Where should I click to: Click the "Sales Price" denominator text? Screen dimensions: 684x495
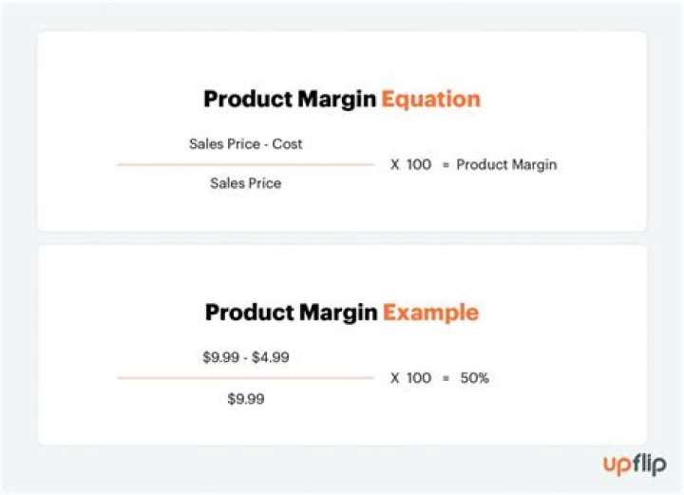pyautogui.click(x=246, y=183)
